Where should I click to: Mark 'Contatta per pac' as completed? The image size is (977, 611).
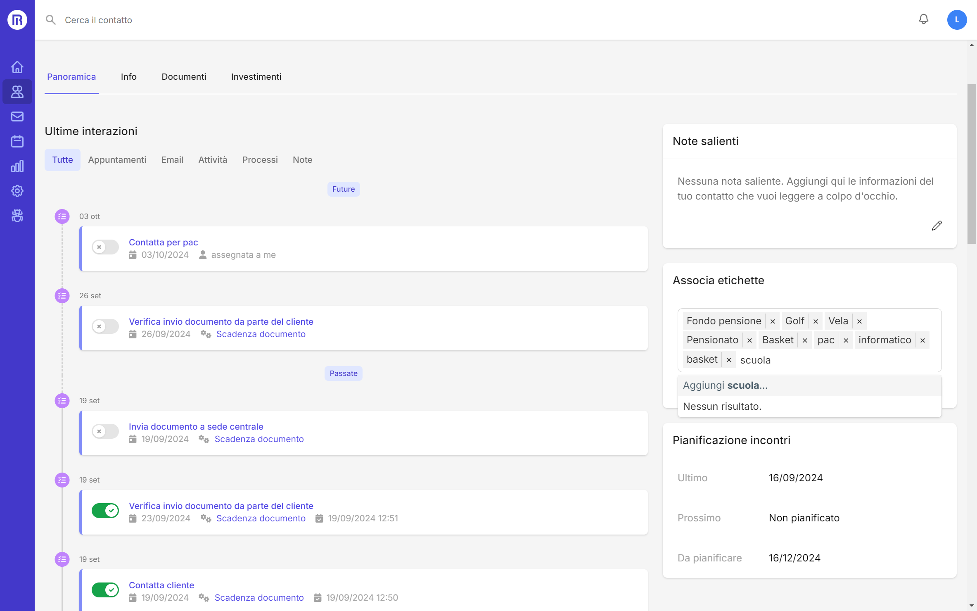[x=105, y=247]
